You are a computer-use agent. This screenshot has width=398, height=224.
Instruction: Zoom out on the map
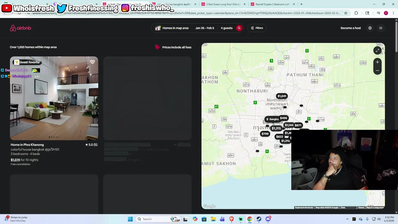coord(377,70)
